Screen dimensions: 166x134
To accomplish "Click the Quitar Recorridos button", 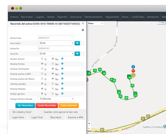I will point(47,106).
